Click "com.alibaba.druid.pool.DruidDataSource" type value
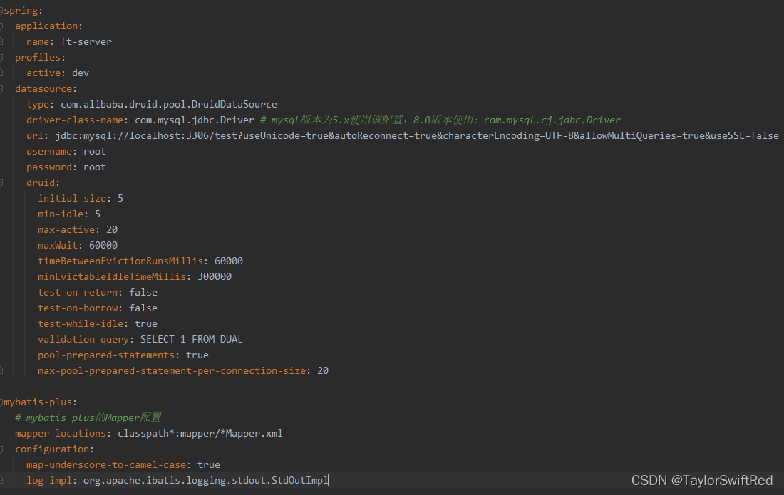This screenshot has height=495, width=784. (x=169, y=105)
